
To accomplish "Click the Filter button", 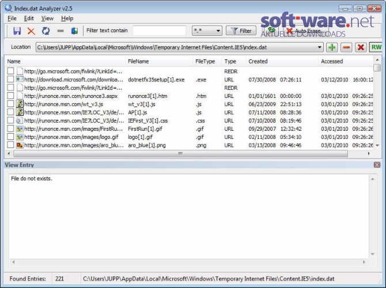I will pyautogui.click(x=241, y=31).
